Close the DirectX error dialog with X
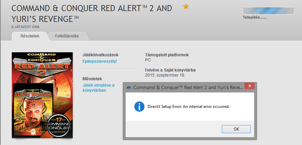The width and height of the screenshot is (302, 145). point(249,86)
